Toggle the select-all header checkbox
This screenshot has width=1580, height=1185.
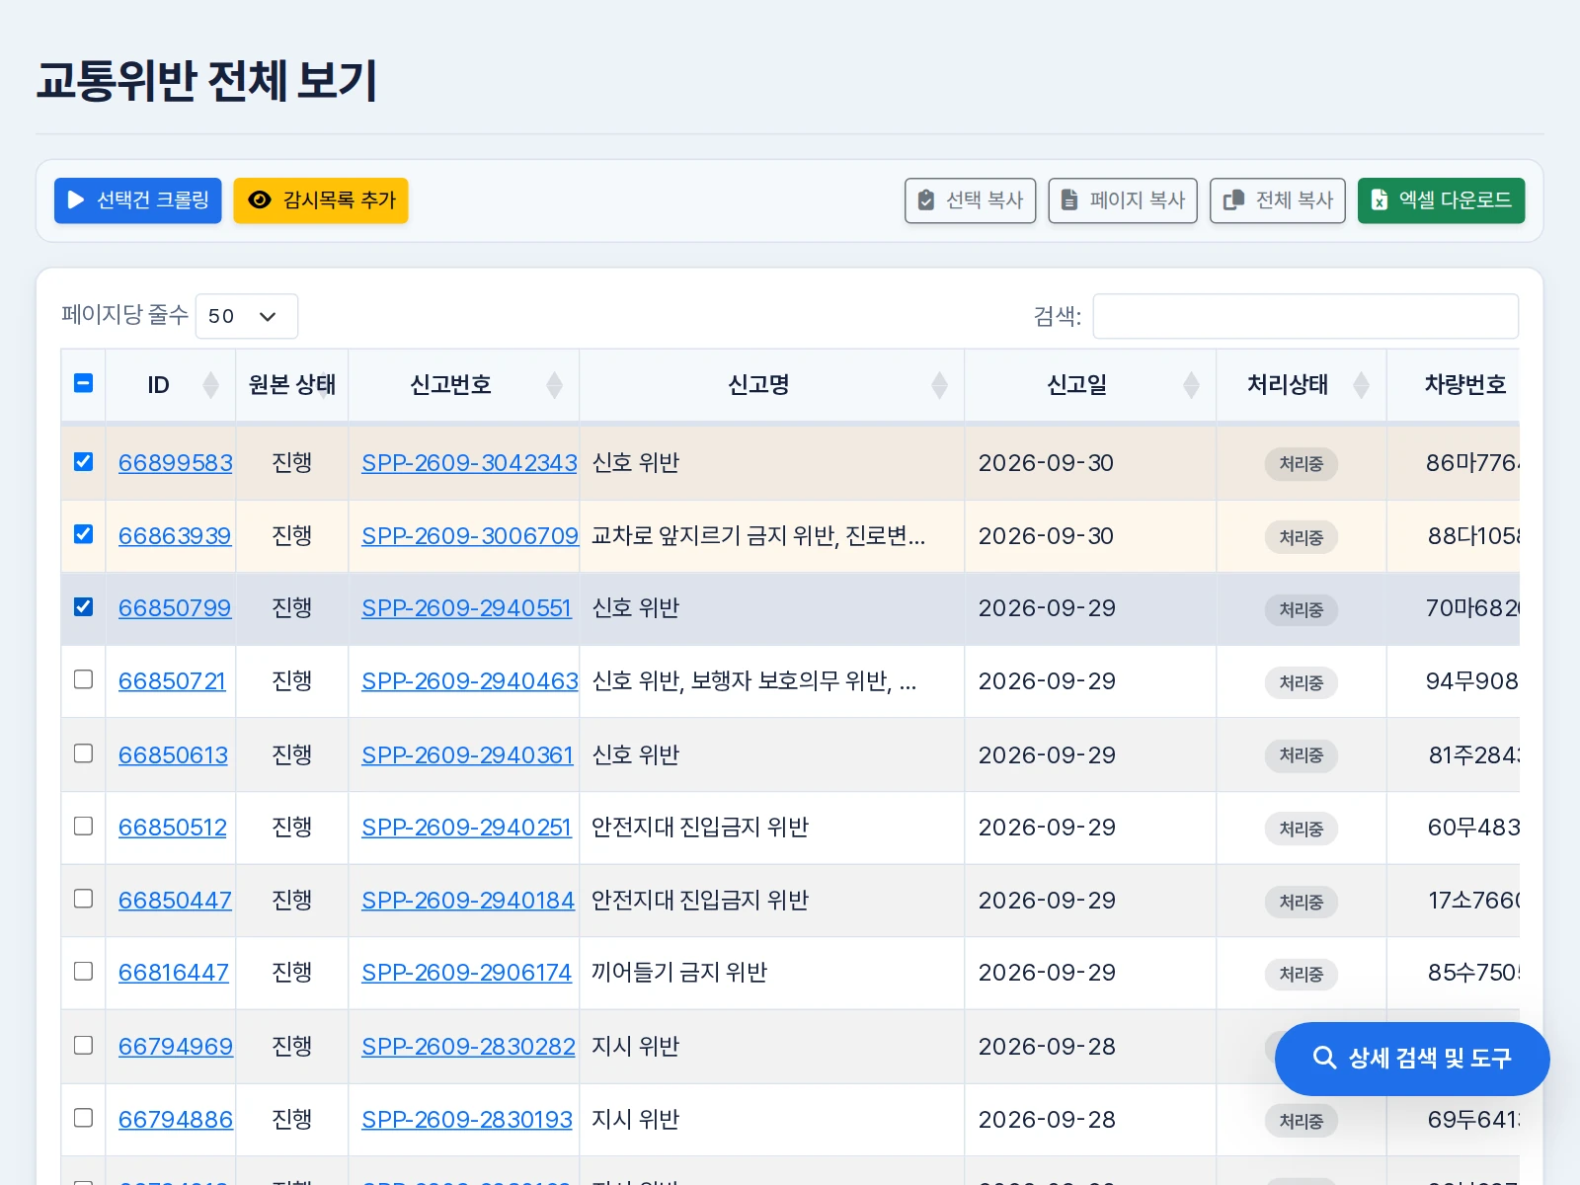click(x=84, y=383)
